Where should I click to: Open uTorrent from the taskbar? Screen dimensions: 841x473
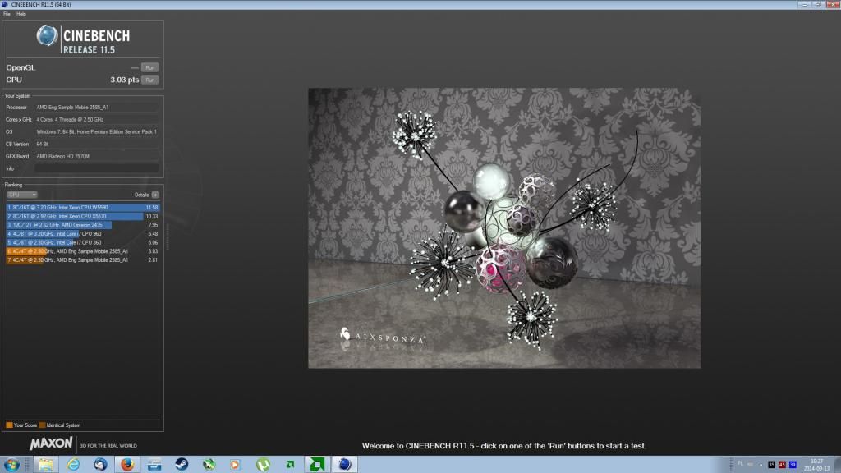click(x=263, y=465)
